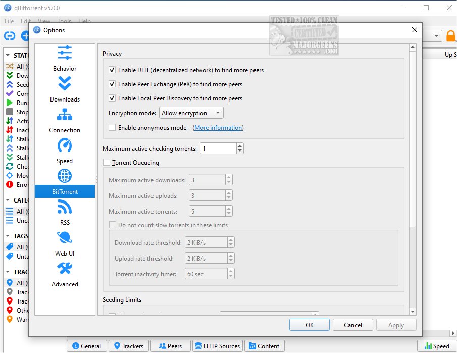Decrease Maximum active checking torrents value
Screen dimensions: 457x353
pos(240,151)
